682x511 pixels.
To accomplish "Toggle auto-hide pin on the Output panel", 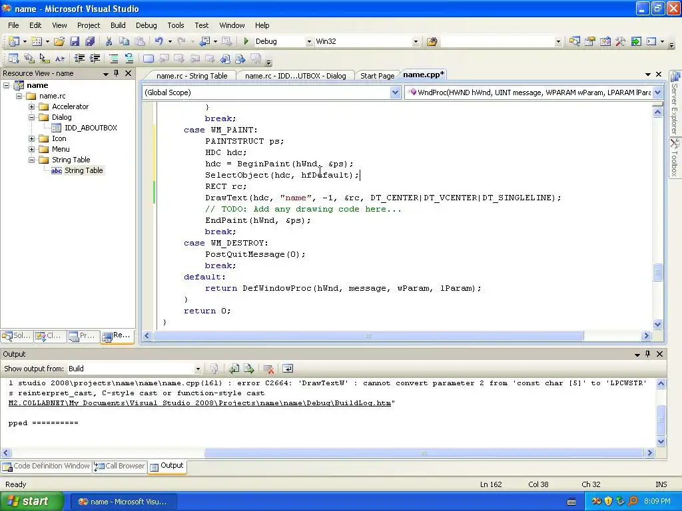I will coord(647,354).
